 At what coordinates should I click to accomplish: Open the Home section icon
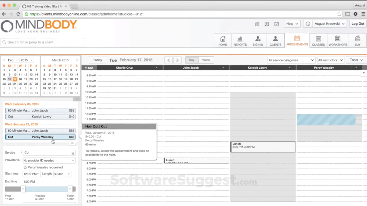[223, 39]
